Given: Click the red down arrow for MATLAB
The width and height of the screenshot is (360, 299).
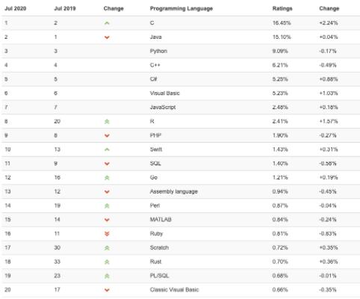Looking at the screenshot, I should pos(107,220).
